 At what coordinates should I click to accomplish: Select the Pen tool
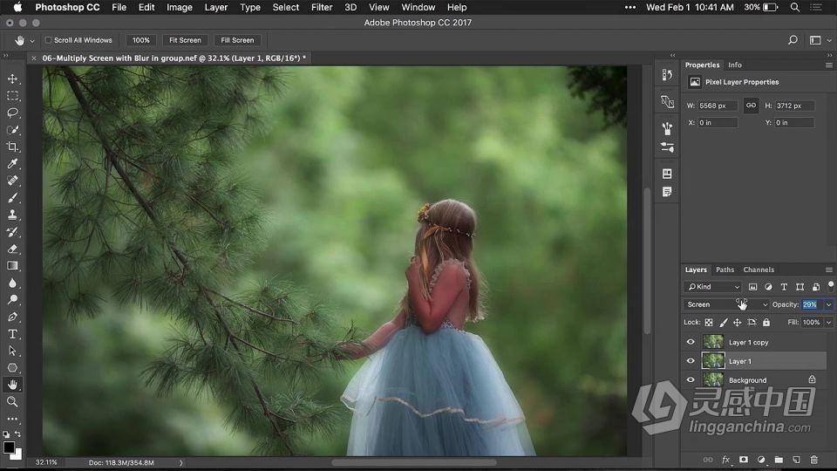(12, 317)
